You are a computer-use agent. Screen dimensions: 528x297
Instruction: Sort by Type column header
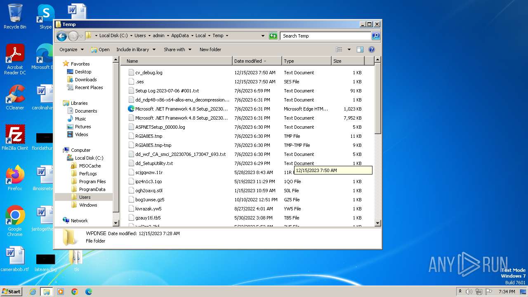(x=307, y=61)
